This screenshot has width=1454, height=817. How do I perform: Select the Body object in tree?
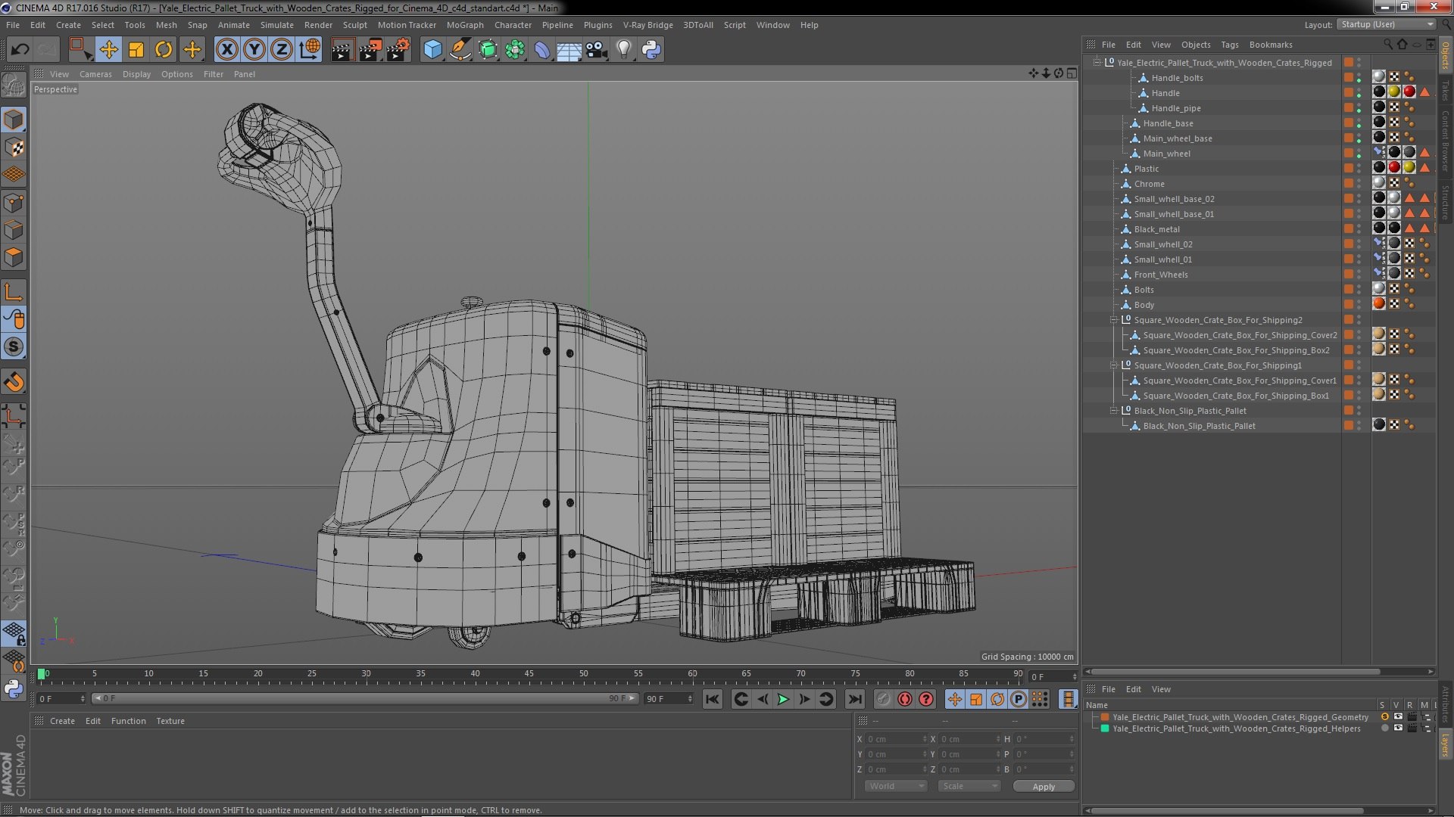click(x=1144, y=305)
